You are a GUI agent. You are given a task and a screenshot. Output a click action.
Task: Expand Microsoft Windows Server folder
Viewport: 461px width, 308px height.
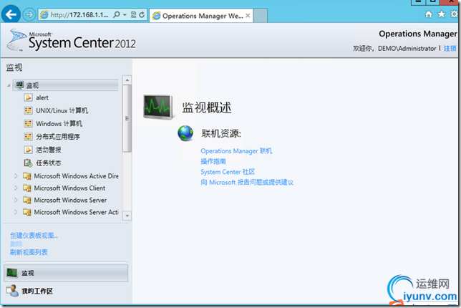(16, 200)
